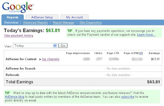View payment history link
The image size is (164, 106).
tap(18, 36)
